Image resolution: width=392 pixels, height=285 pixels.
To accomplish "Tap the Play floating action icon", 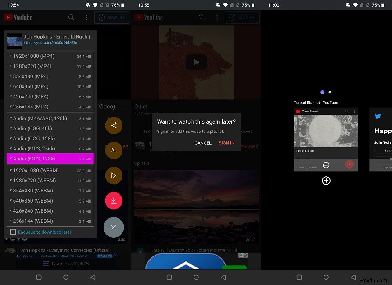I will 114,175.
